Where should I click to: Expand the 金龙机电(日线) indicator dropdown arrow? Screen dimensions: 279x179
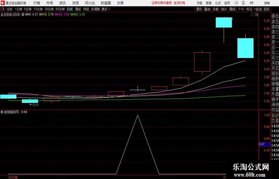coord(23,14)
